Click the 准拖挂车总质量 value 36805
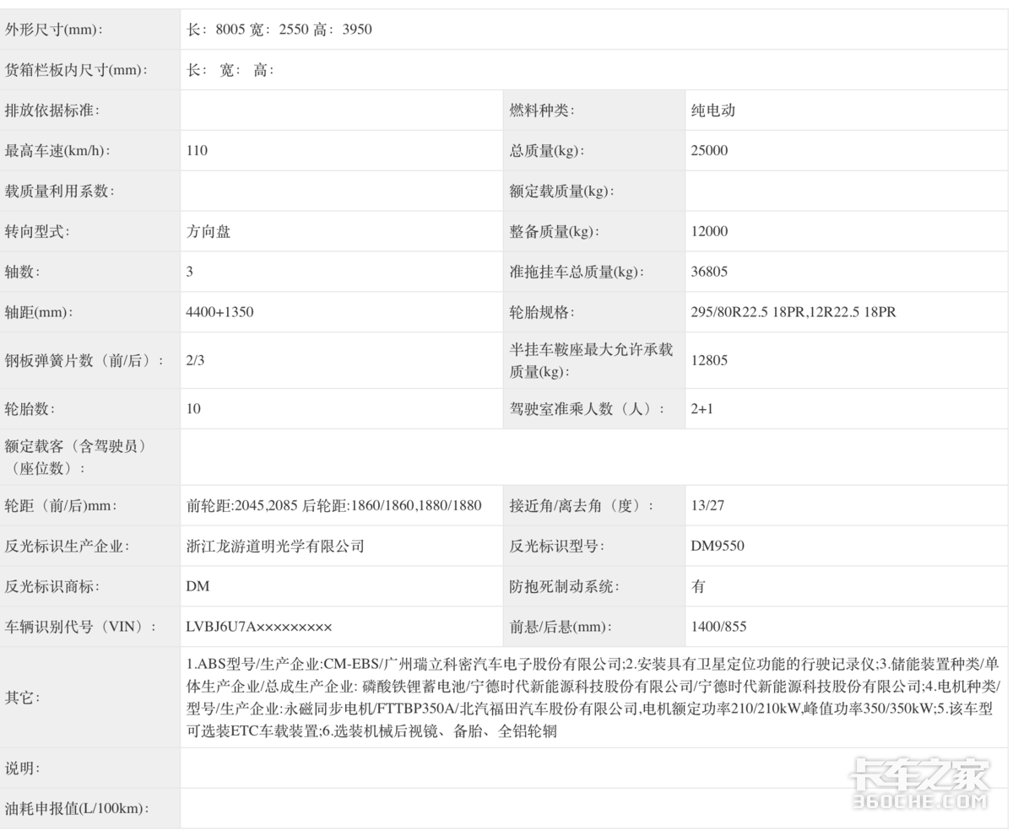This screenshot has height=830, width=1013. click(x=709, y=272)
